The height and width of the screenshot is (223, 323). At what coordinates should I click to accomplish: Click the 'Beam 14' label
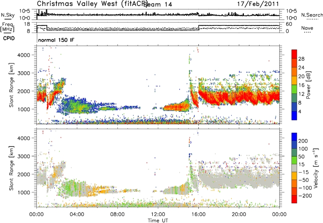pyautogui.click(x=158, y=4)
